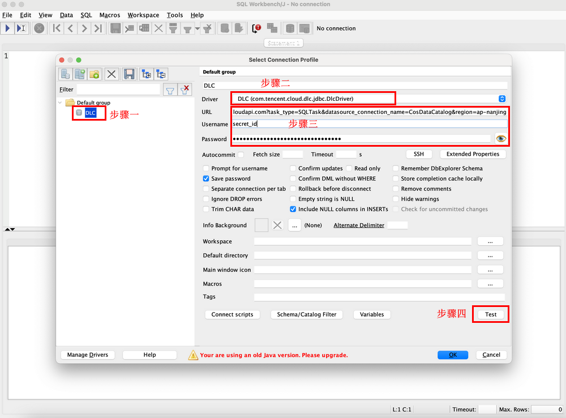Image resolution: width=566 pixels, height=418 pixels.
Task: Click the expand all groups tree icon
Action: 146,74
